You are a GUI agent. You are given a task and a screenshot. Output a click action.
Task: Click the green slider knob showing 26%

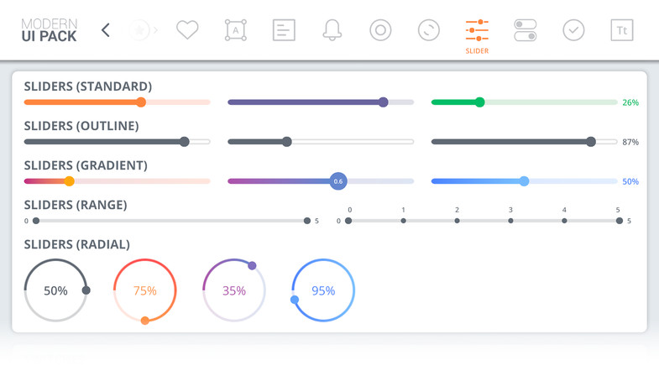479,102
